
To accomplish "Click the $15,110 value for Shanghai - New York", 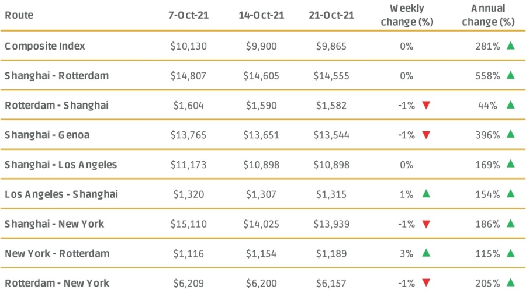I will tap(189, 224).
